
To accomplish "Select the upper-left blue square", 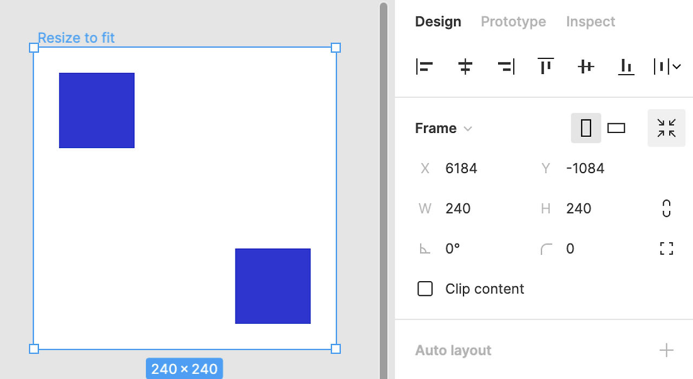I will pos(96,110).
